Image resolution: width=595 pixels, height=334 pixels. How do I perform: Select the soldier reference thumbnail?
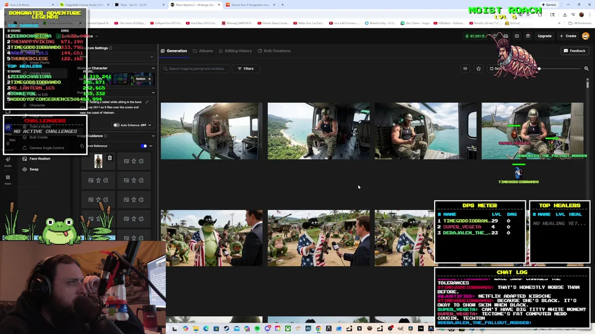(98, 161)
